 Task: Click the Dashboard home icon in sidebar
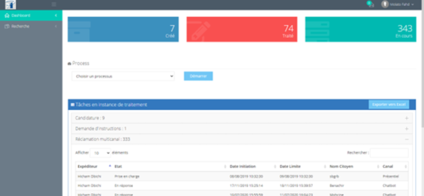point(7,16)
